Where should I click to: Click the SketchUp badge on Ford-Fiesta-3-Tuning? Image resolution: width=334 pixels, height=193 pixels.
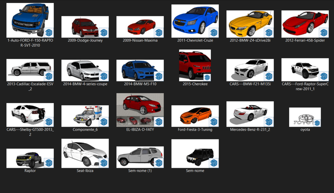[214, 122]
